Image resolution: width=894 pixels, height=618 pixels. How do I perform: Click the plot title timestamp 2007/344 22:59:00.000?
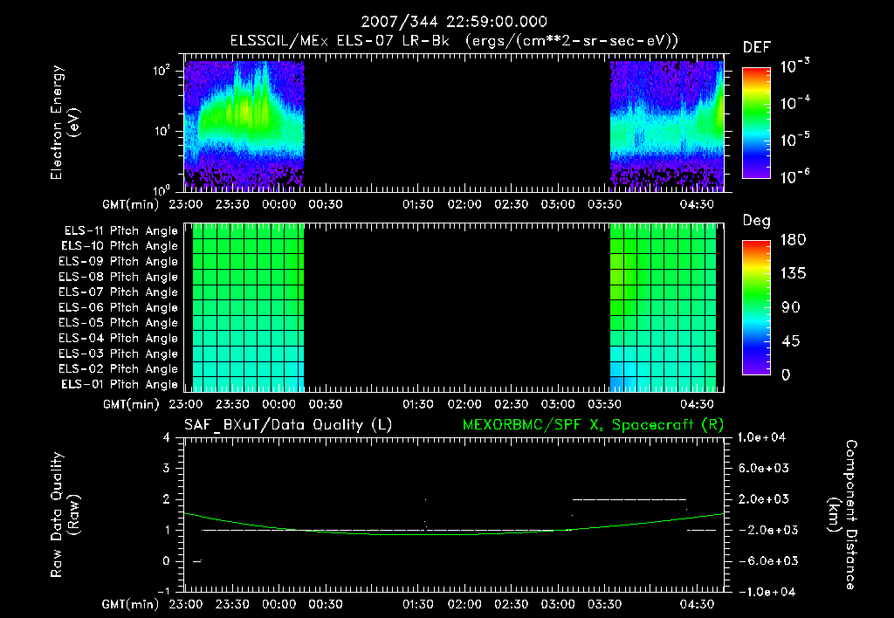454,22
